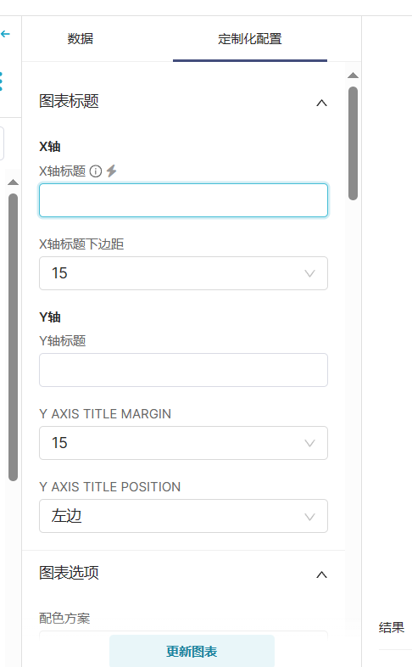Click into the Y轴标题 input field

click(x=183, y=370)
